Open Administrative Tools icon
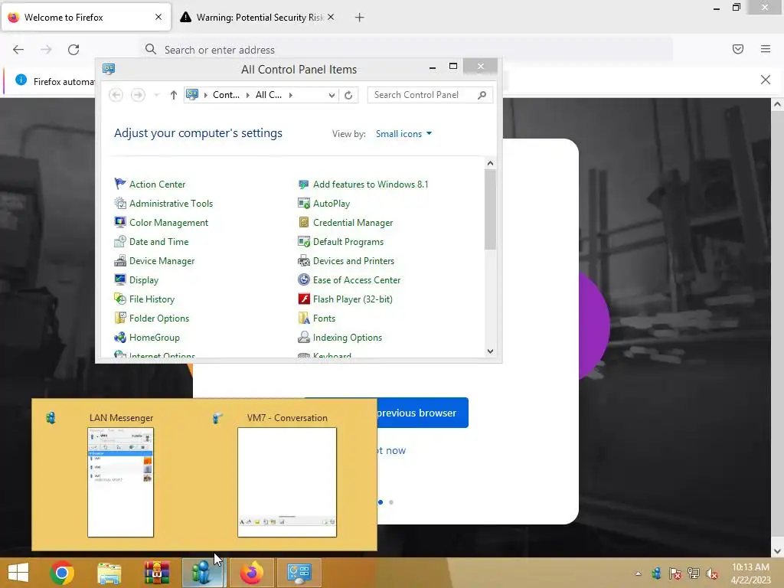Screen dimensions: 784x588 120,203
